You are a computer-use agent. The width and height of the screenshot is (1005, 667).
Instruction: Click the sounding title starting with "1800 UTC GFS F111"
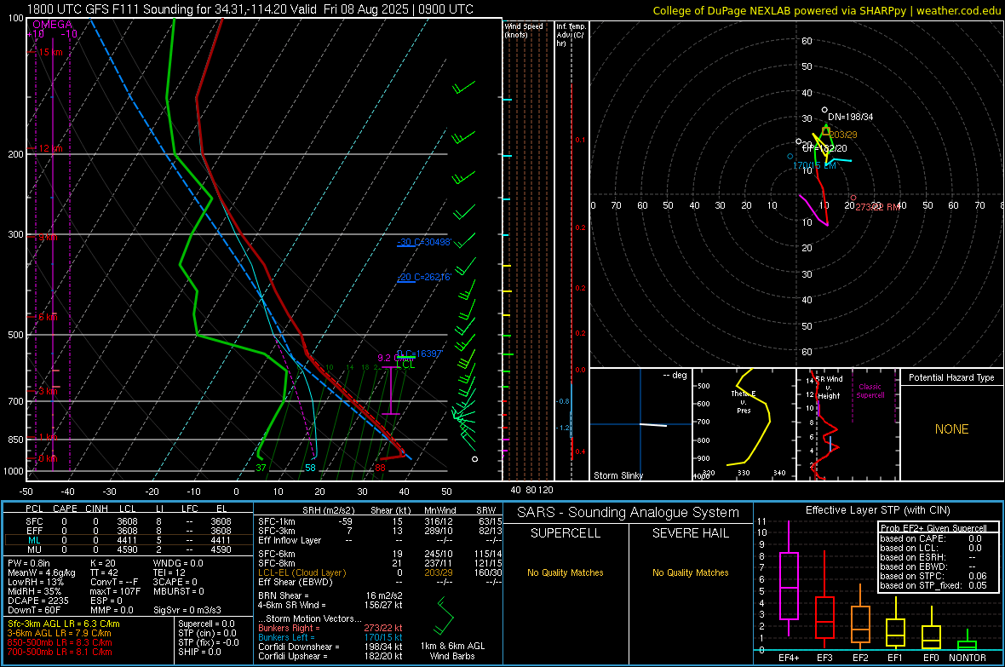(250, 9)
